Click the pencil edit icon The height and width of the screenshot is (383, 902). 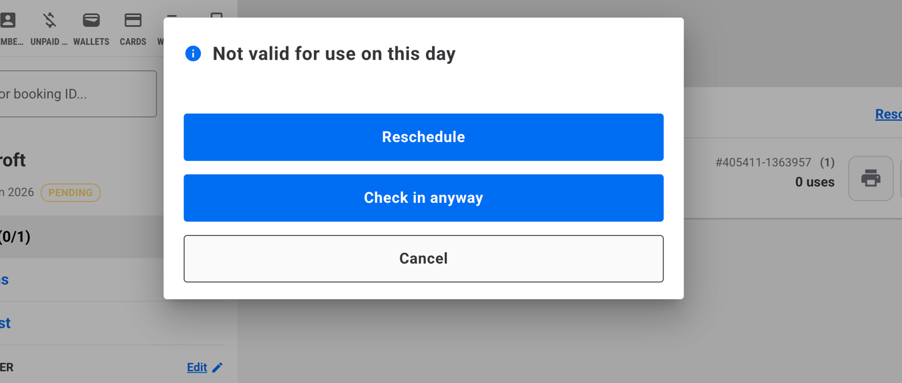[217, 367]
